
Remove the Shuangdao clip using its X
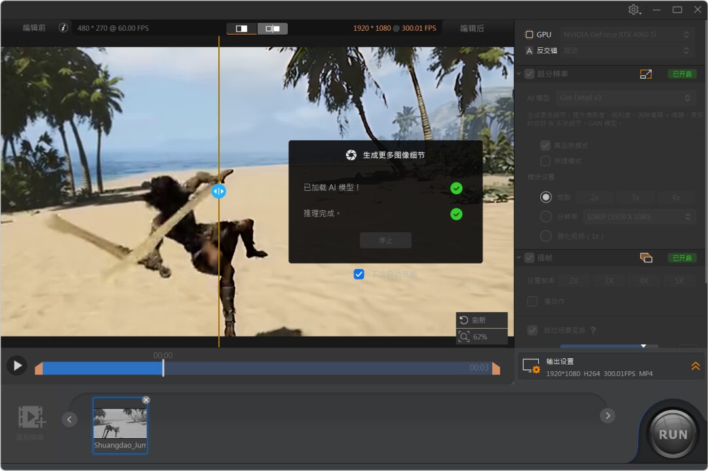click(146, 400)
